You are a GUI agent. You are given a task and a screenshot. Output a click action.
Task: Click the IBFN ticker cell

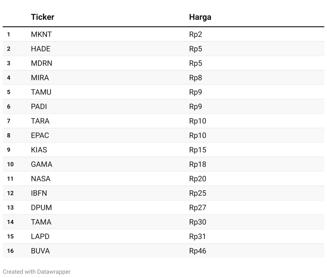(39, 193)
